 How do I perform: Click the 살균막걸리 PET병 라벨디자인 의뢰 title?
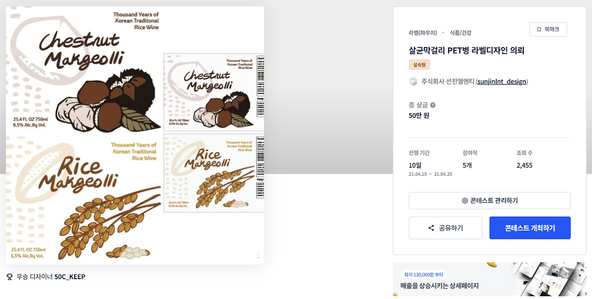(466, 50)
